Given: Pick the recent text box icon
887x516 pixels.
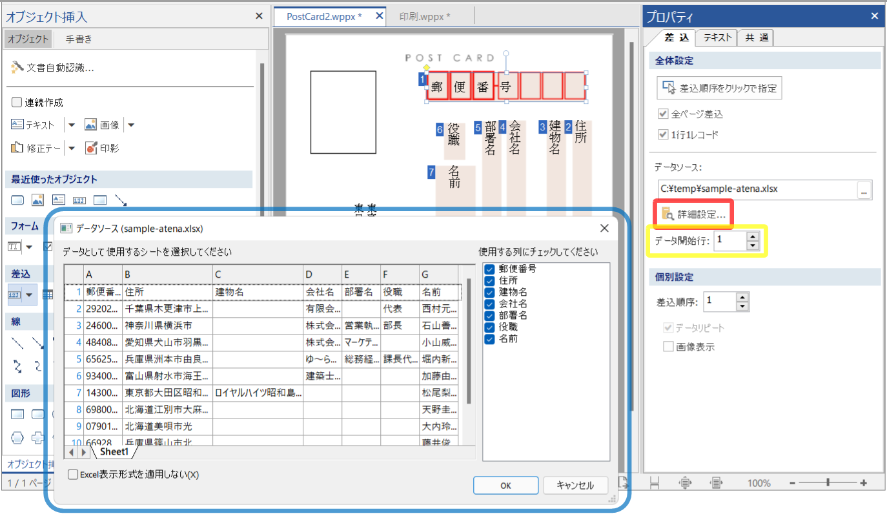Looking at the screenshot, I should coord(59,200).
